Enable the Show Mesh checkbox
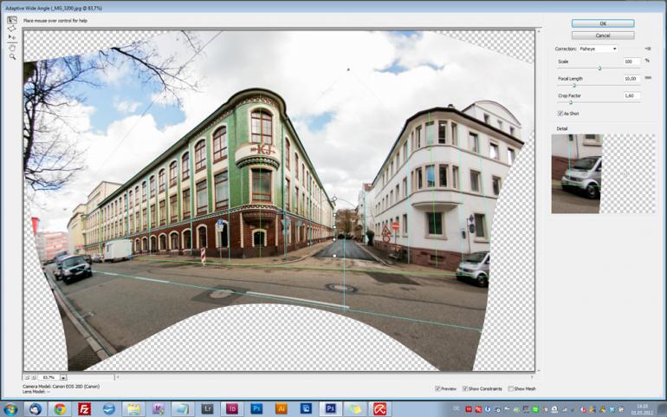667x417 pixels. [x=511, y=388]
